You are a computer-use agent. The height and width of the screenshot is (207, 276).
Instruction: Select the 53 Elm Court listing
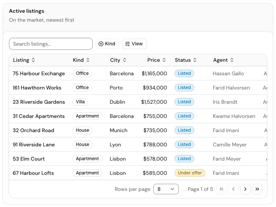tap(29, 159)
